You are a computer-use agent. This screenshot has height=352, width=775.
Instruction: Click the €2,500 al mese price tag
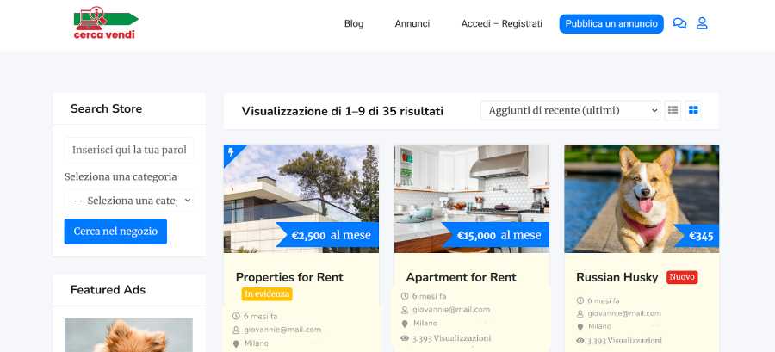pos(328,235)
